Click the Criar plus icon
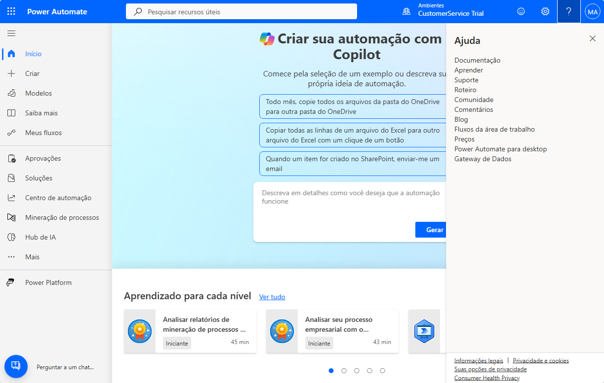This screenshot has width=604, height=383. click(11, 73)
